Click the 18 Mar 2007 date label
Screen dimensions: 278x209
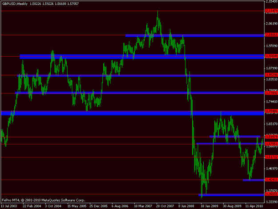(x=143, y=206)
